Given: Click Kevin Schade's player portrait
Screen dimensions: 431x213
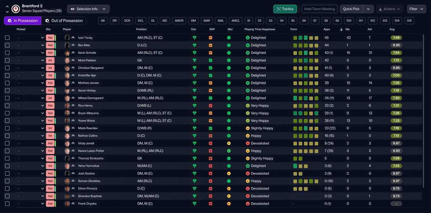Looking at the screenshot, I should pos(67,53).
